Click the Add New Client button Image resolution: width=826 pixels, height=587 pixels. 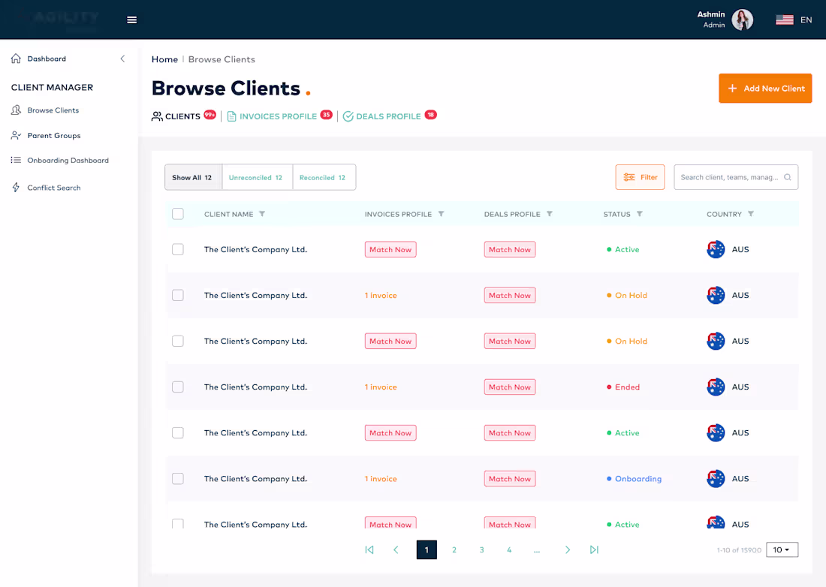(x=765, y=88)
